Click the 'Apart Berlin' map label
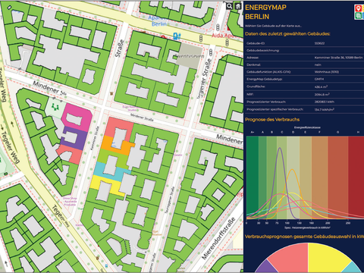 click(158, 20)
